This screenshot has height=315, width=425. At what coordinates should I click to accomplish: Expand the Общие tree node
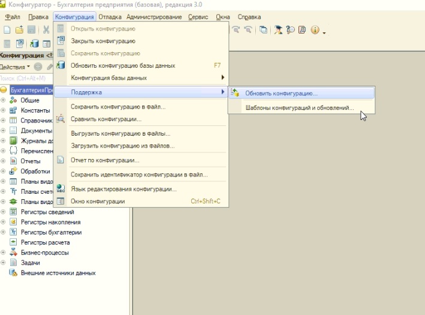[3, 100]
